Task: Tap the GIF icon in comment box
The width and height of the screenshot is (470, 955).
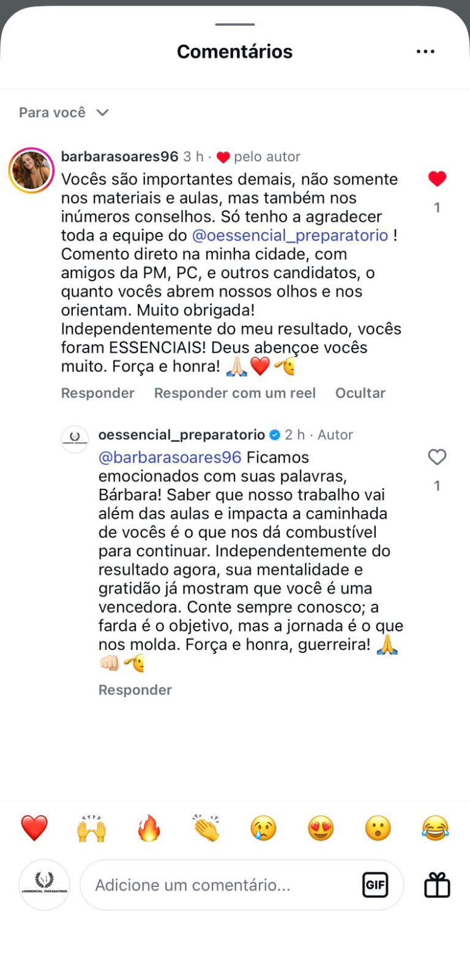Action: (x=375, y=885)
